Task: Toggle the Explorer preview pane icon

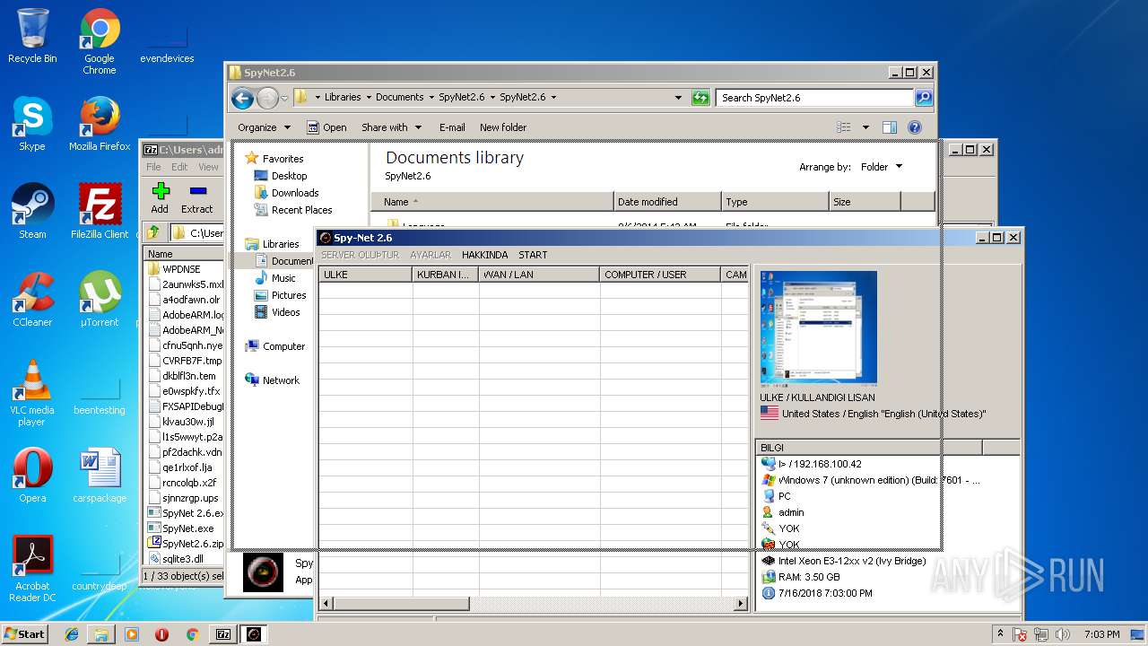Action: [890, 127]
